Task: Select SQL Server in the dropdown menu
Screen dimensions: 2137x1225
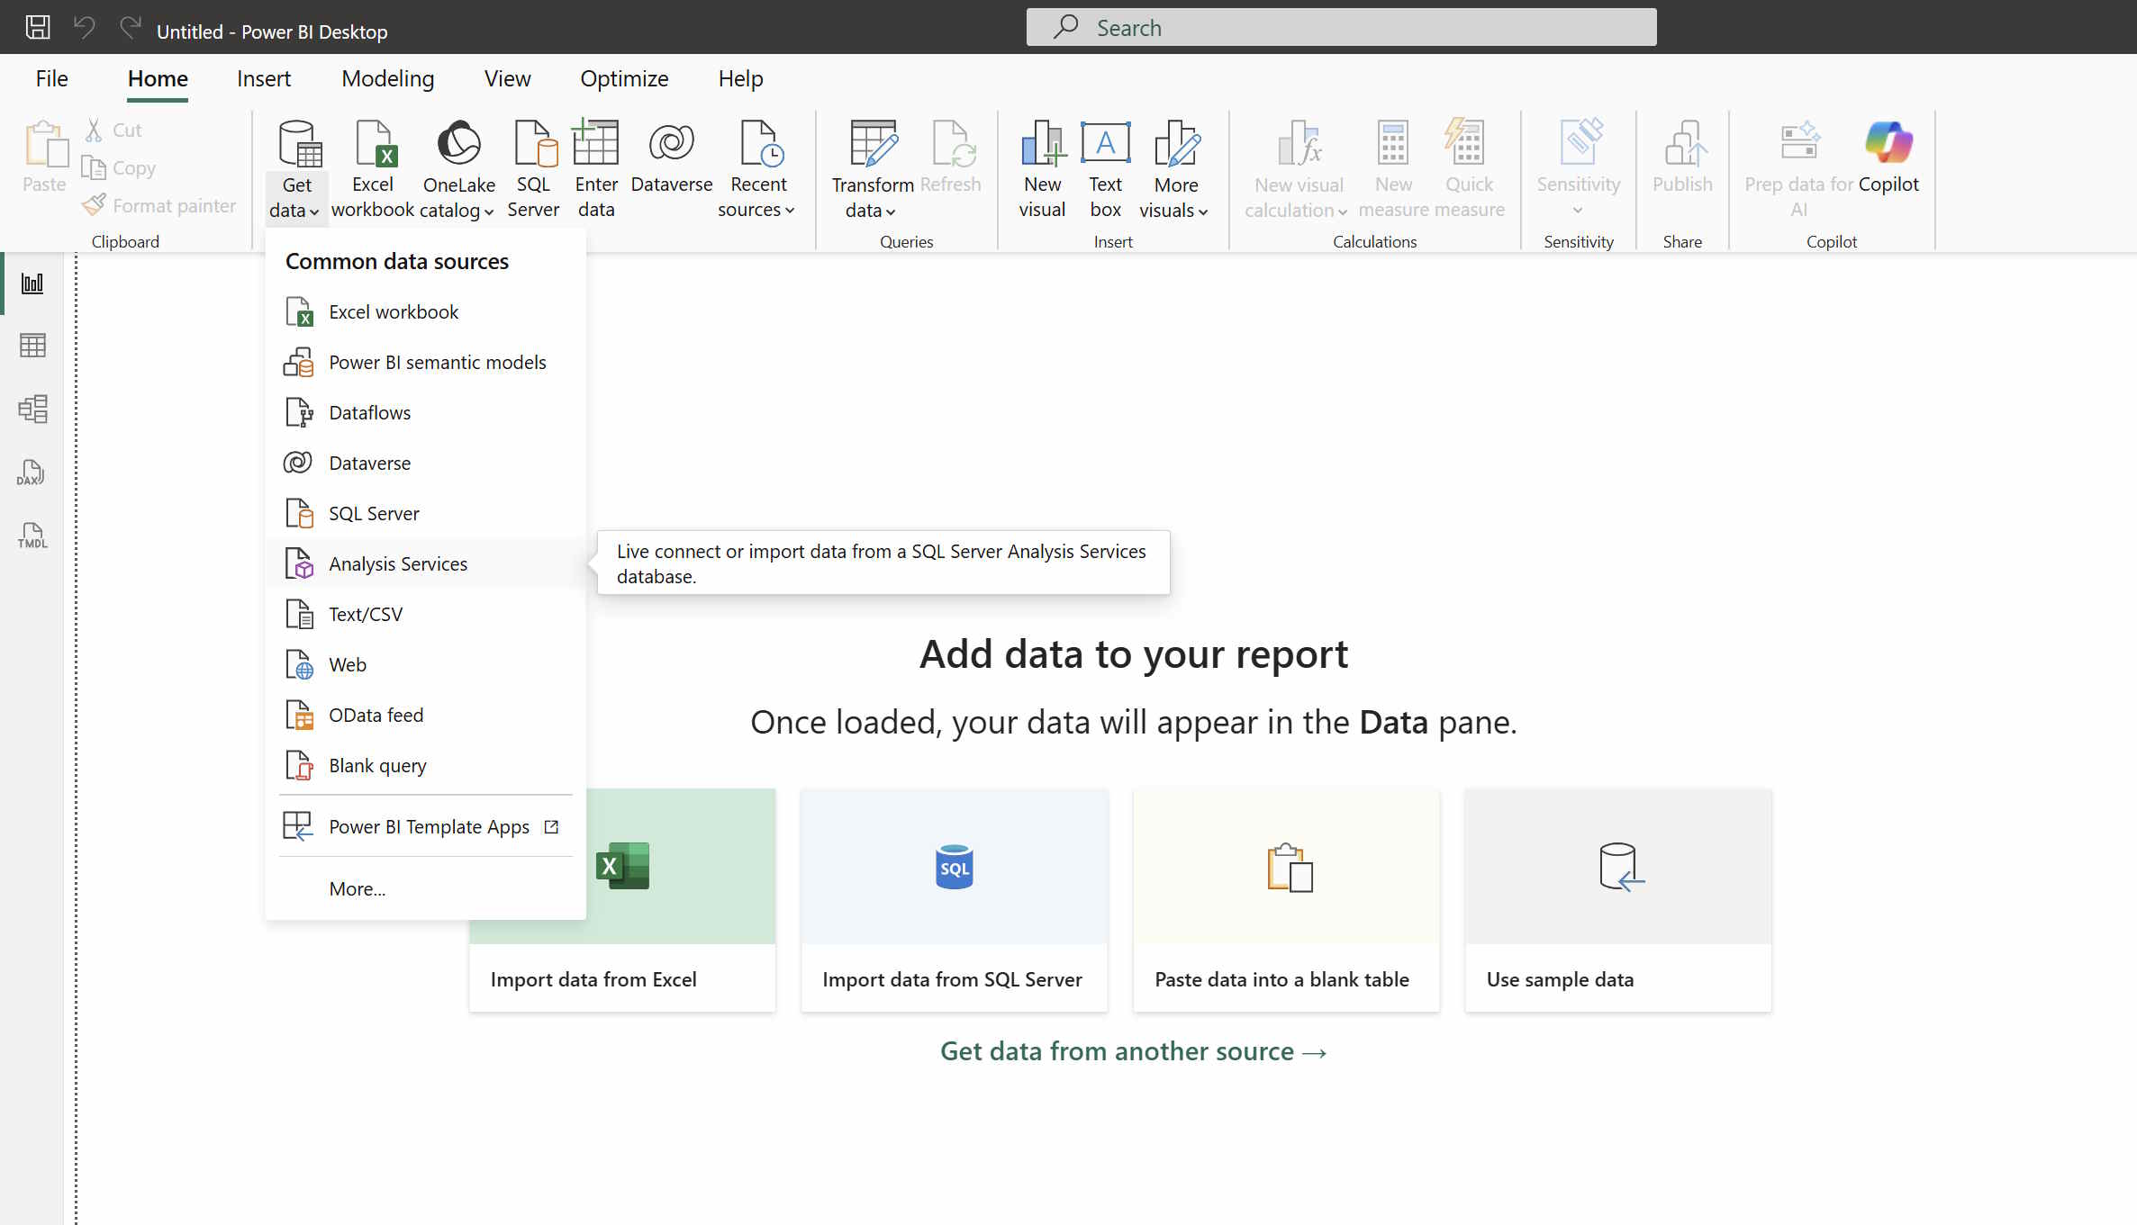Action: click(425, 514)
